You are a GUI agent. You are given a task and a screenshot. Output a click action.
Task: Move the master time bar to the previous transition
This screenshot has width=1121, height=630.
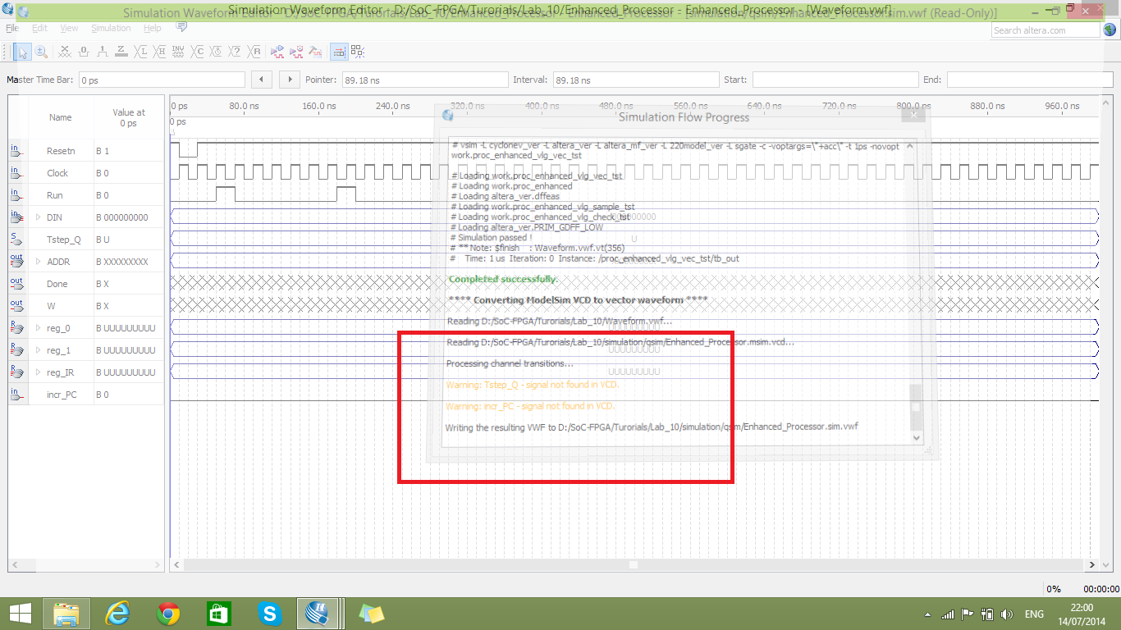[x=261, y=80]
